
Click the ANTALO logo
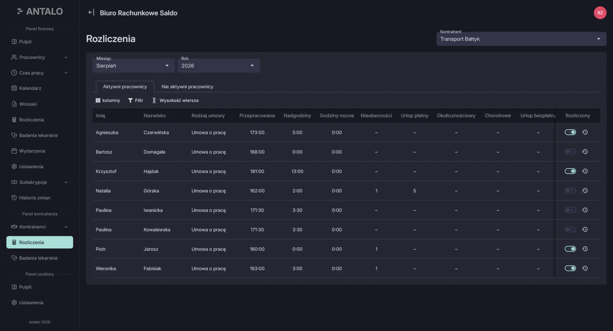click(40, 11)
